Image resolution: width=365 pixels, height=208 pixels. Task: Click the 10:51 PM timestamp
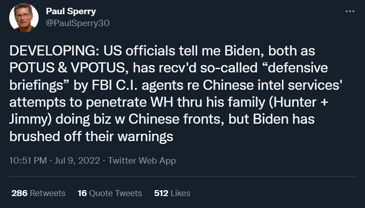(27, 161)
